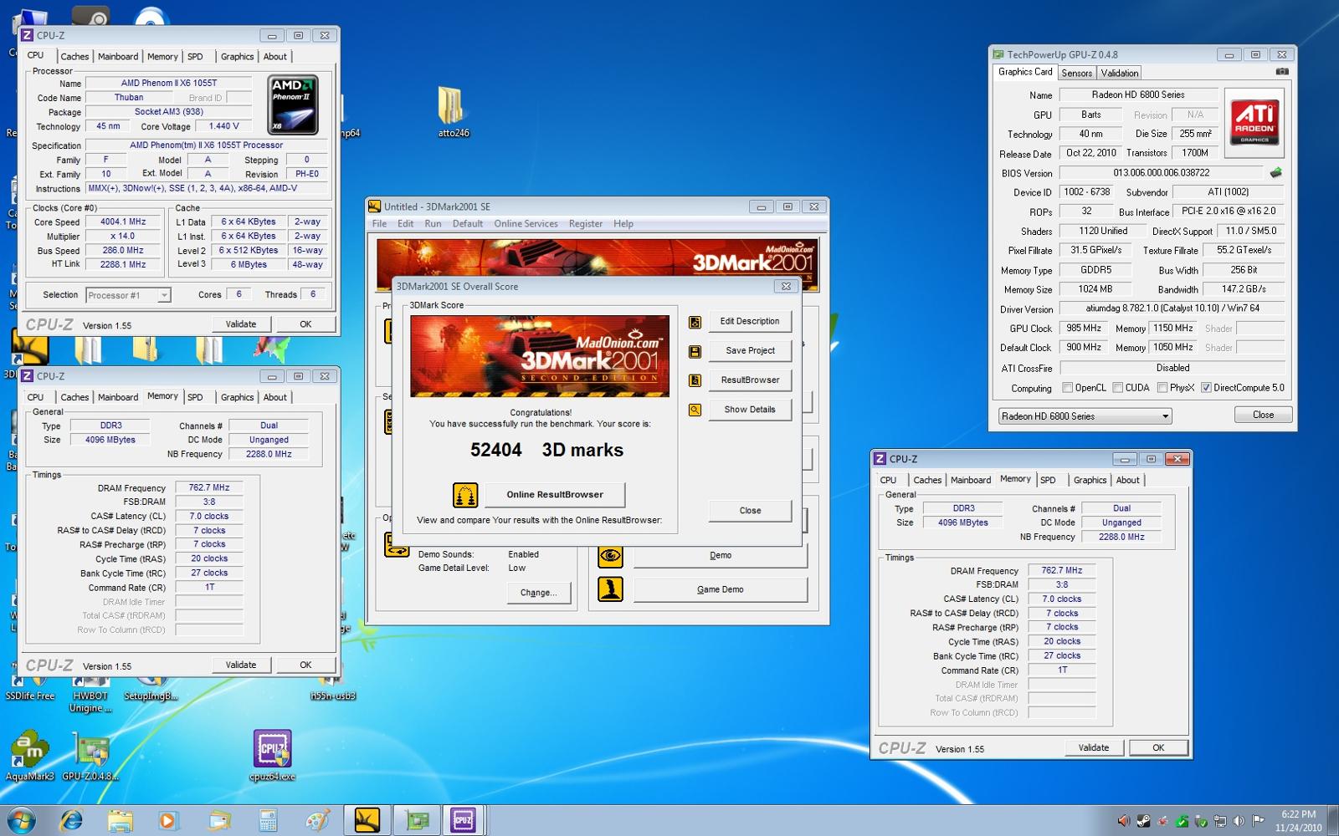Click the ResultBrowser icon beside its button
The height and width of the screenshot is (836, 1339).
coord(695,380)
